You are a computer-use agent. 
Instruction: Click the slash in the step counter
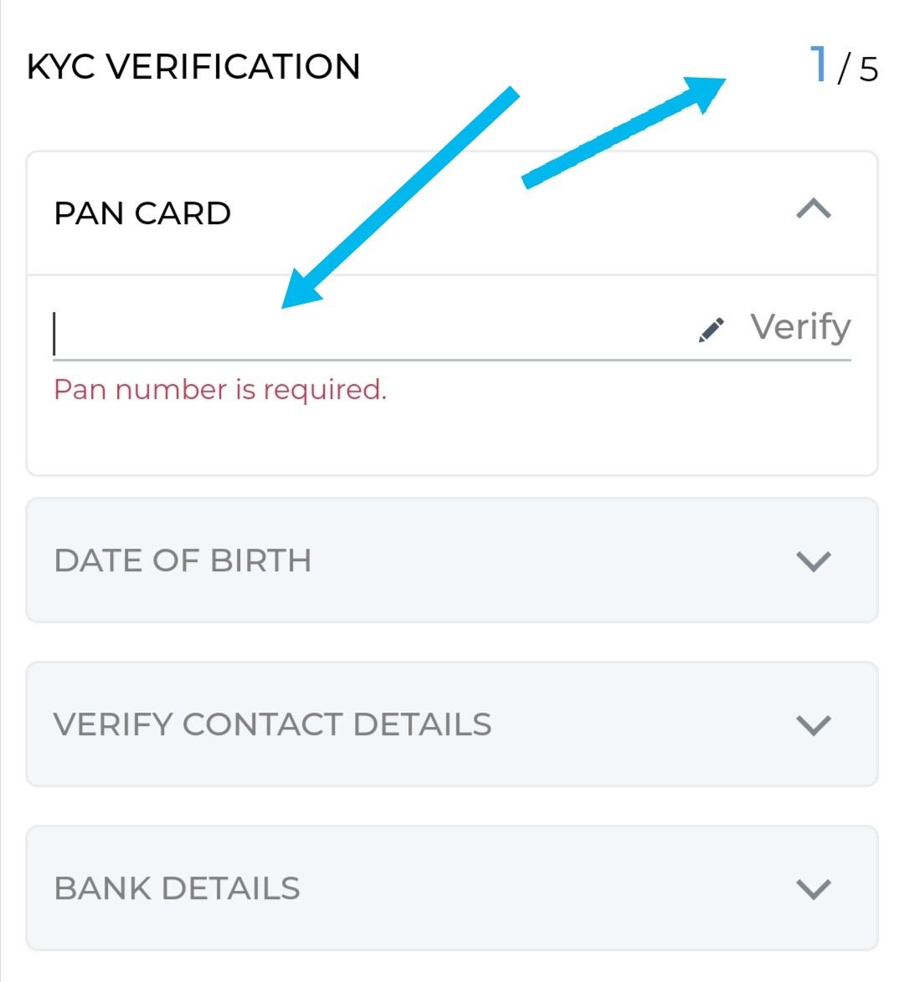845,68
